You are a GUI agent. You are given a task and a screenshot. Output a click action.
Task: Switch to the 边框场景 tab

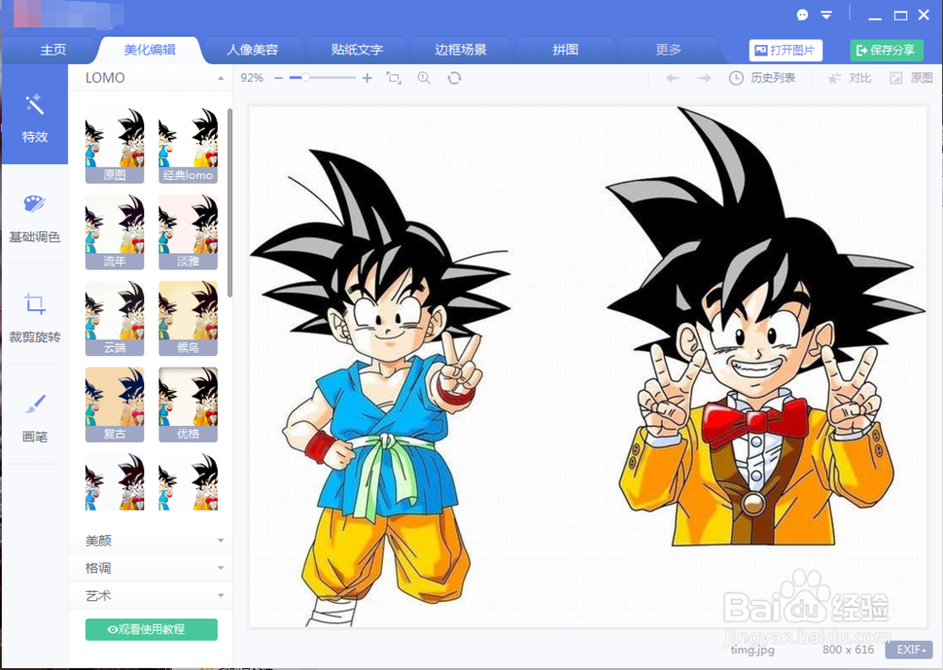click(461, 50)
